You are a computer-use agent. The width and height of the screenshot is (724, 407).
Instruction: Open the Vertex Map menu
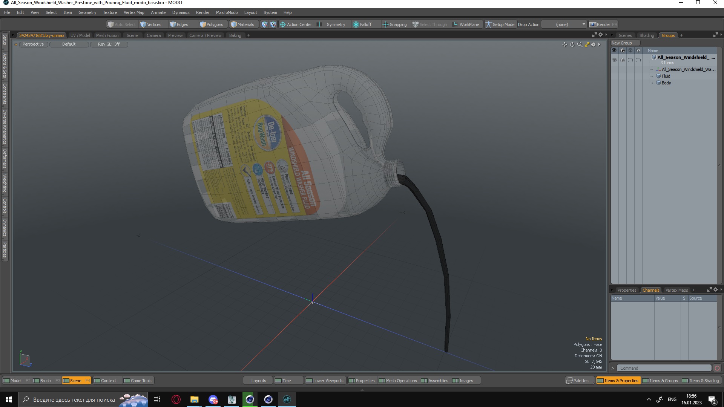click(134, 12)
